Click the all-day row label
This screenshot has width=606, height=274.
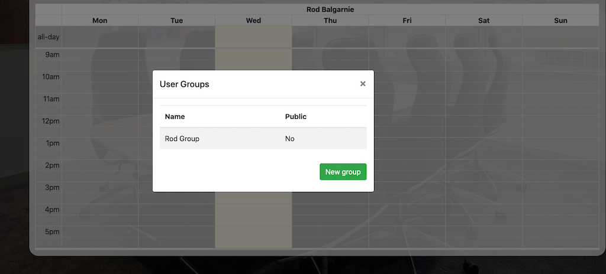(49, 37)
